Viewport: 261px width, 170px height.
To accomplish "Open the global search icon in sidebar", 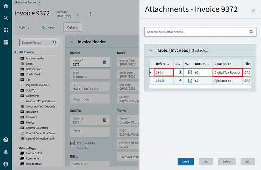I will 6,18.
